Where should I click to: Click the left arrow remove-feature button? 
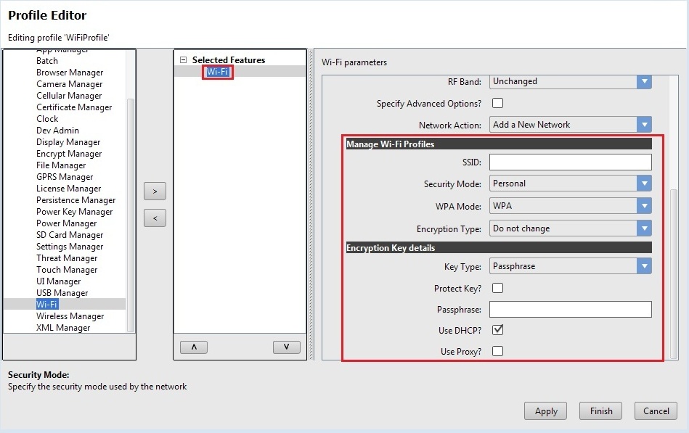[x=155, y=218]
